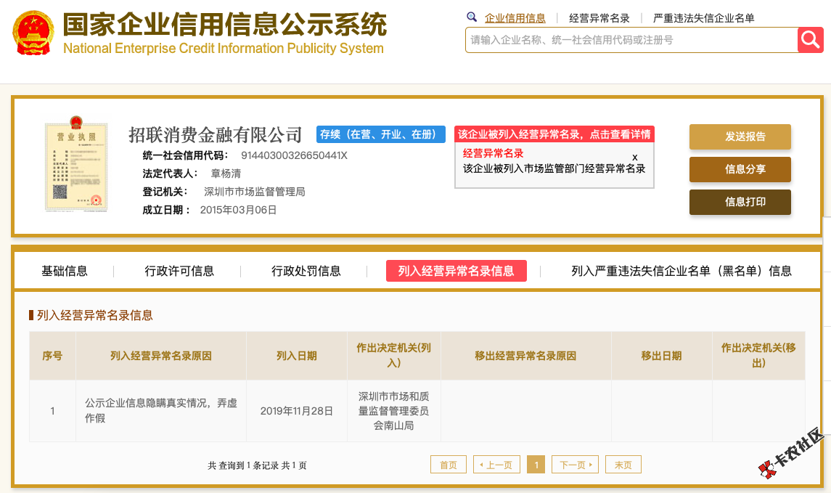Click authority cell 深圳市市场和质量监督管理委员会南山局
The image size is (831, 493).
tap(394, 410)
